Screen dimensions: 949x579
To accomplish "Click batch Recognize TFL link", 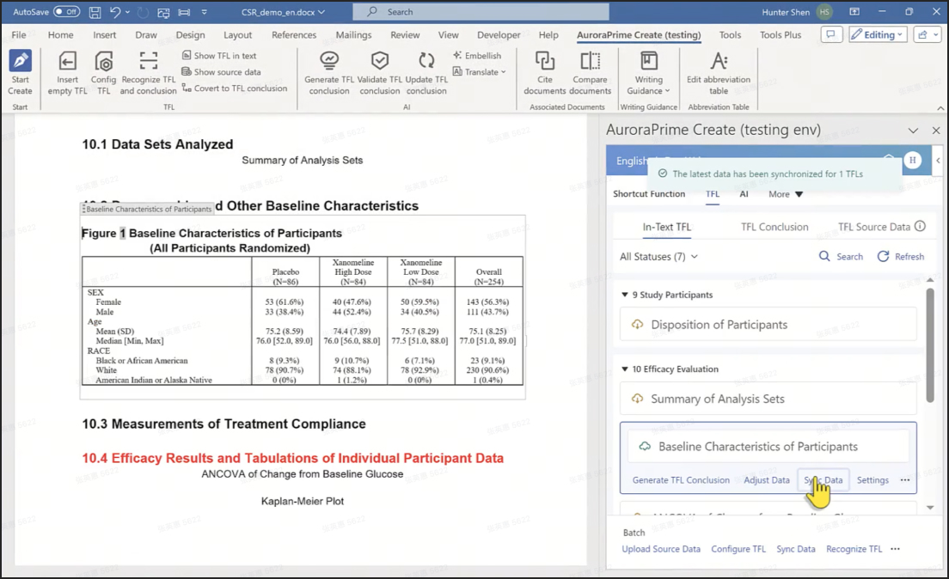I will coord(854,549).
